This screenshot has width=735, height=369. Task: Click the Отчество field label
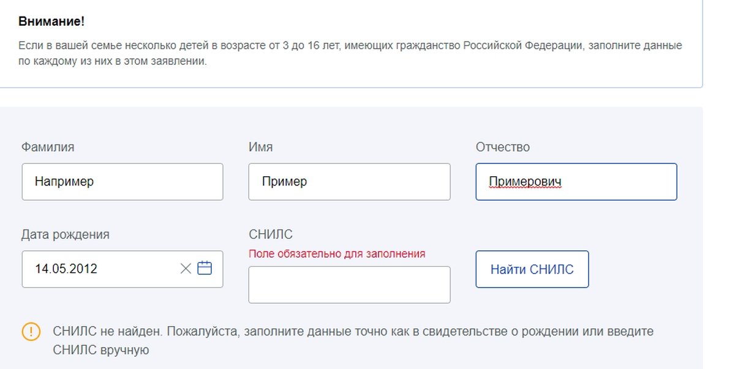(503, 147)
